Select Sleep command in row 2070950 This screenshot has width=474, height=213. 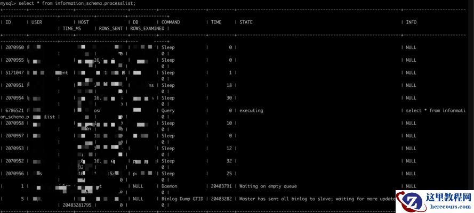[168, 47]
